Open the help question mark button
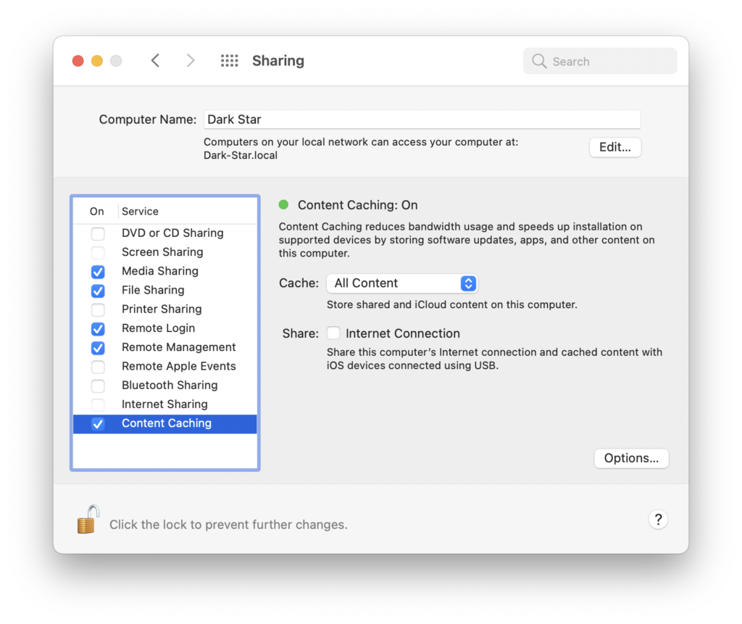Viewport: 742px width, 624px height. tap(658, 520)
